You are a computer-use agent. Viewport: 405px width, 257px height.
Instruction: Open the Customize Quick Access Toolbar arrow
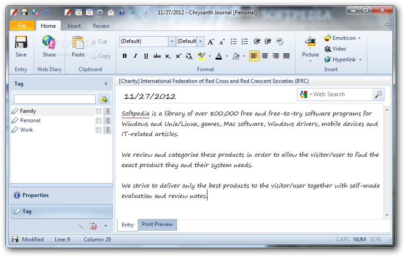click(146, 13)
